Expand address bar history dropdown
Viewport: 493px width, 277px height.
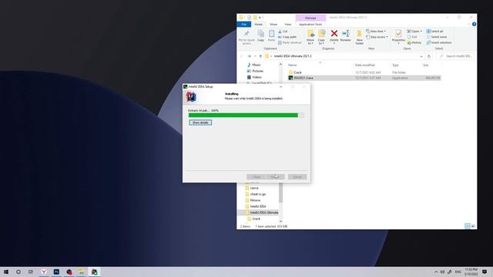tap(421, 56)
